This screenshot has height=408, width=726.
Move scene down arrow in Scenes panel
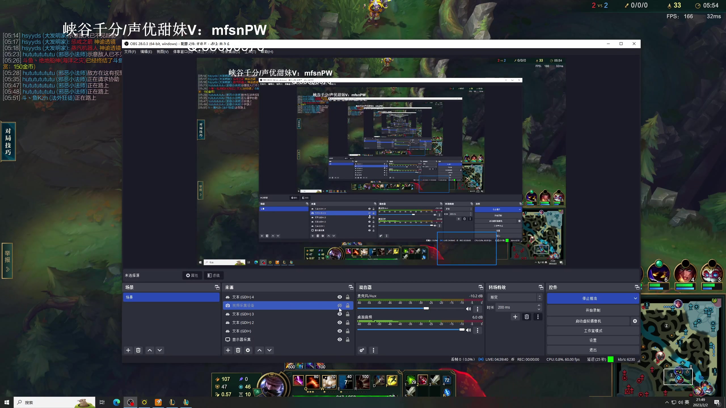tap(160, 350)
